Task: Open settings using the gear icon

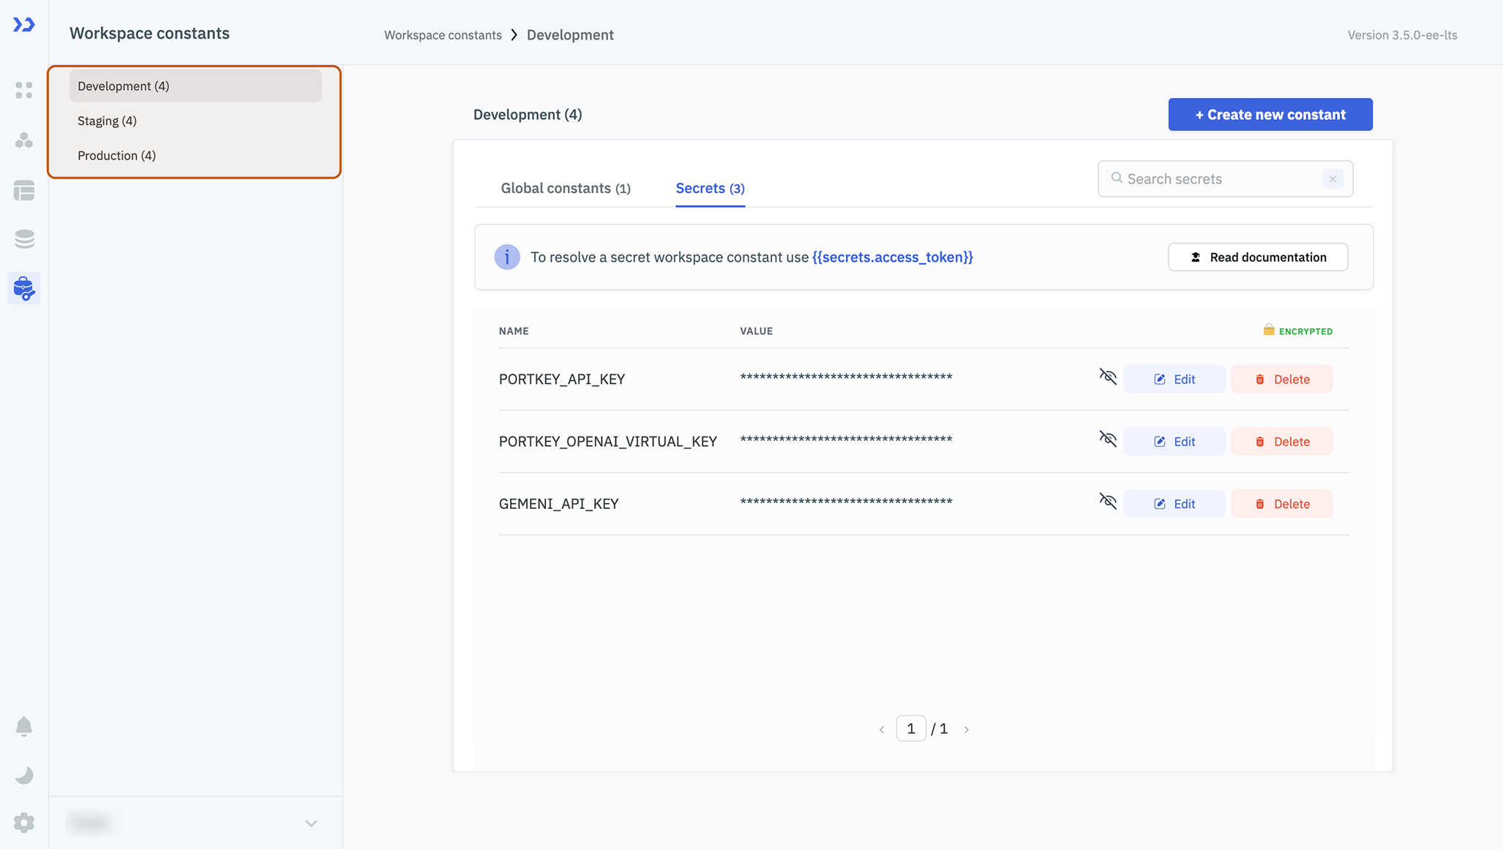Action: point(24,823)
